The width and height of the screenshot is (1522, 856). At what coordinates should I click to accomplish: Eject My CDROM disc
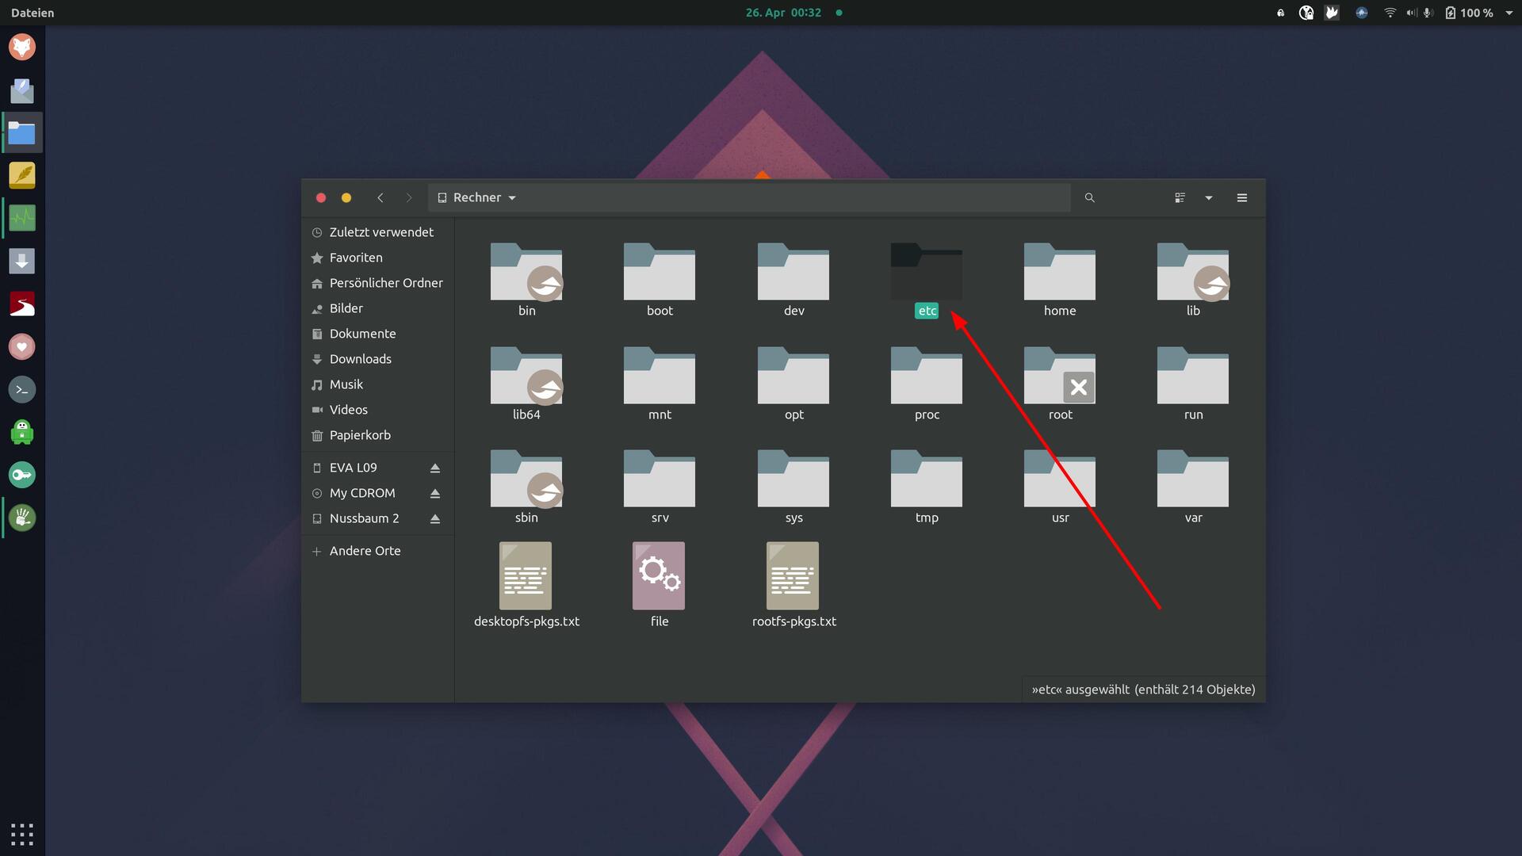tap(434, 494)
